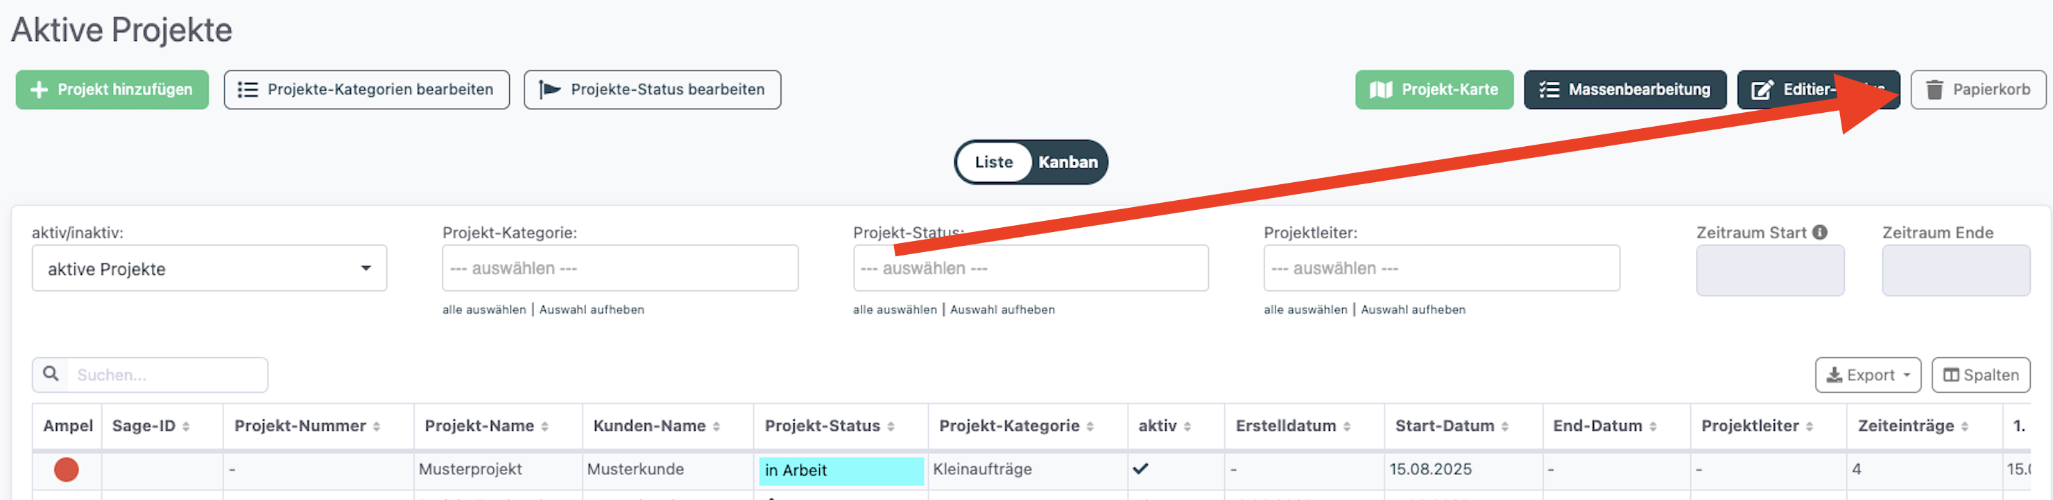Click the Massenbearbeitung checklist icon
This screenshot has height=500, width=2053.
coord(1549,90)
